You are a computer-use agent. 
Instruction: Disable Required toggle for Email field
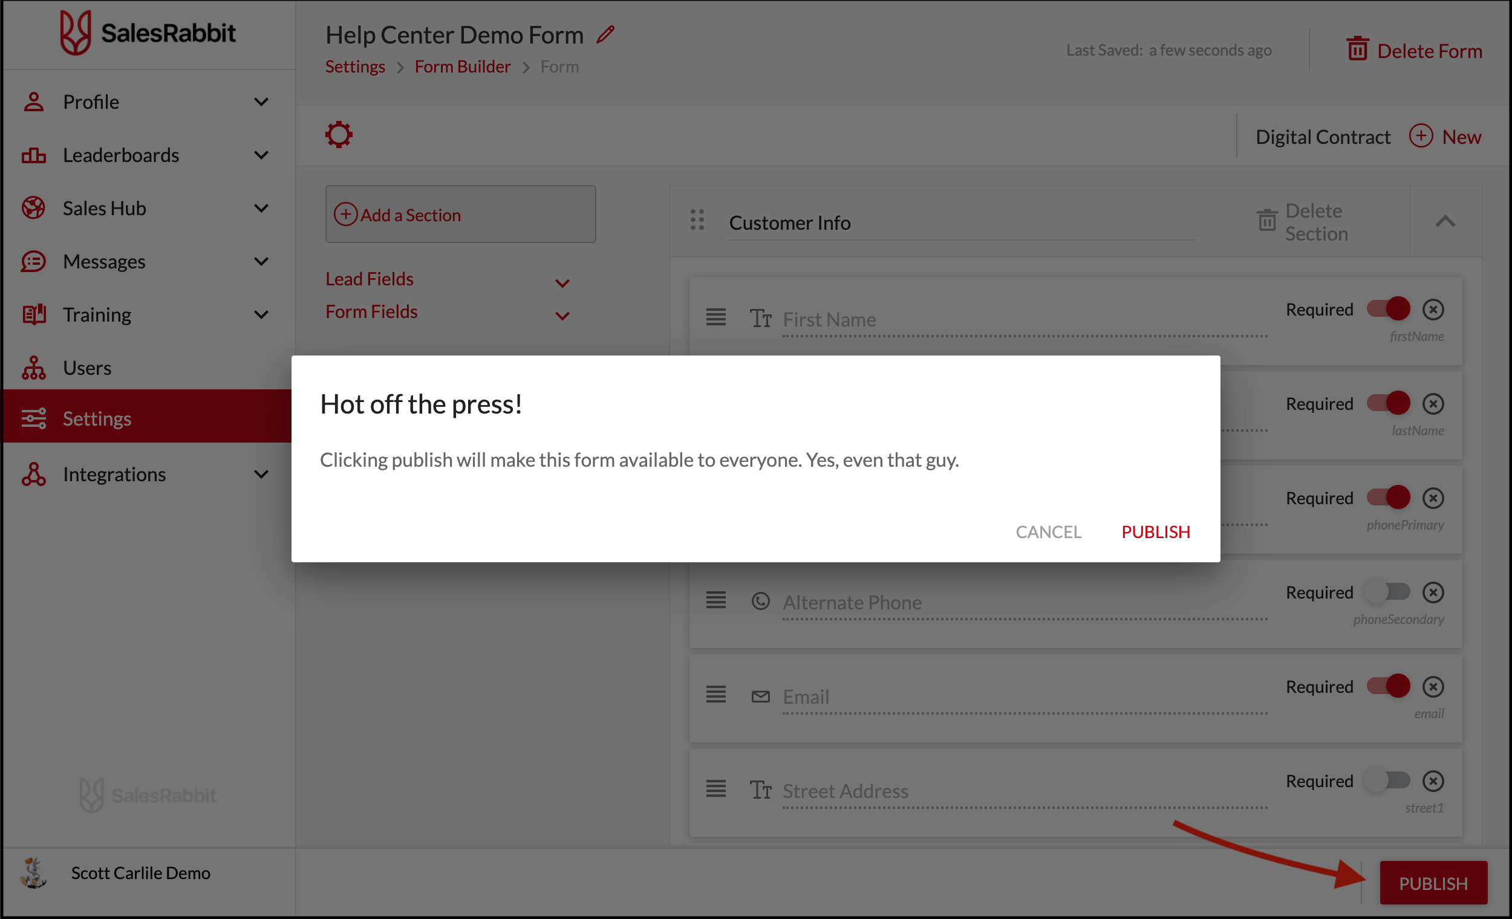pos(1387,686)
